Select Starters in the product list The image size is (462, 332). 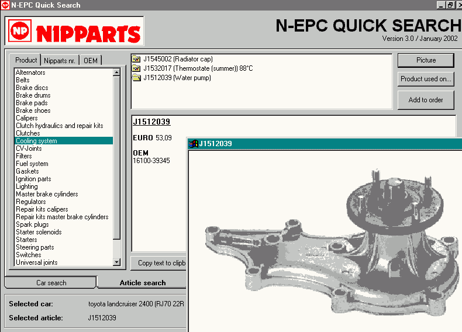click(x=64, y=240)
